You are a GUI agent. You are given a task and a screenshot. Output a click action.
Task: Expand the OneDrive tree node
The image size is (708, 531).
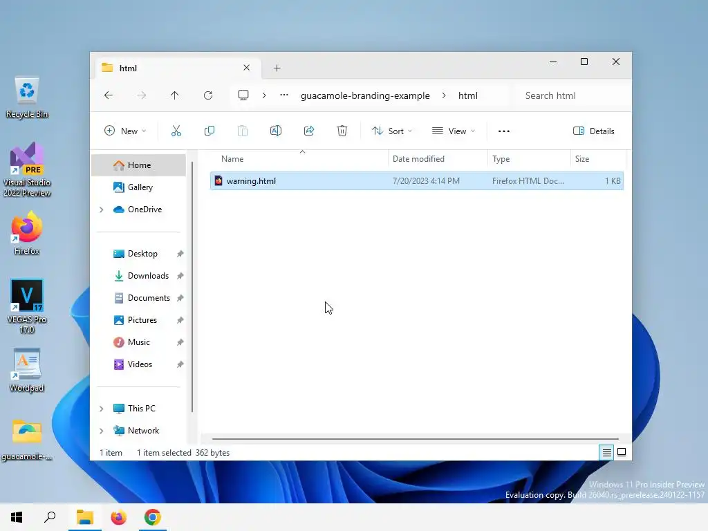102,209
